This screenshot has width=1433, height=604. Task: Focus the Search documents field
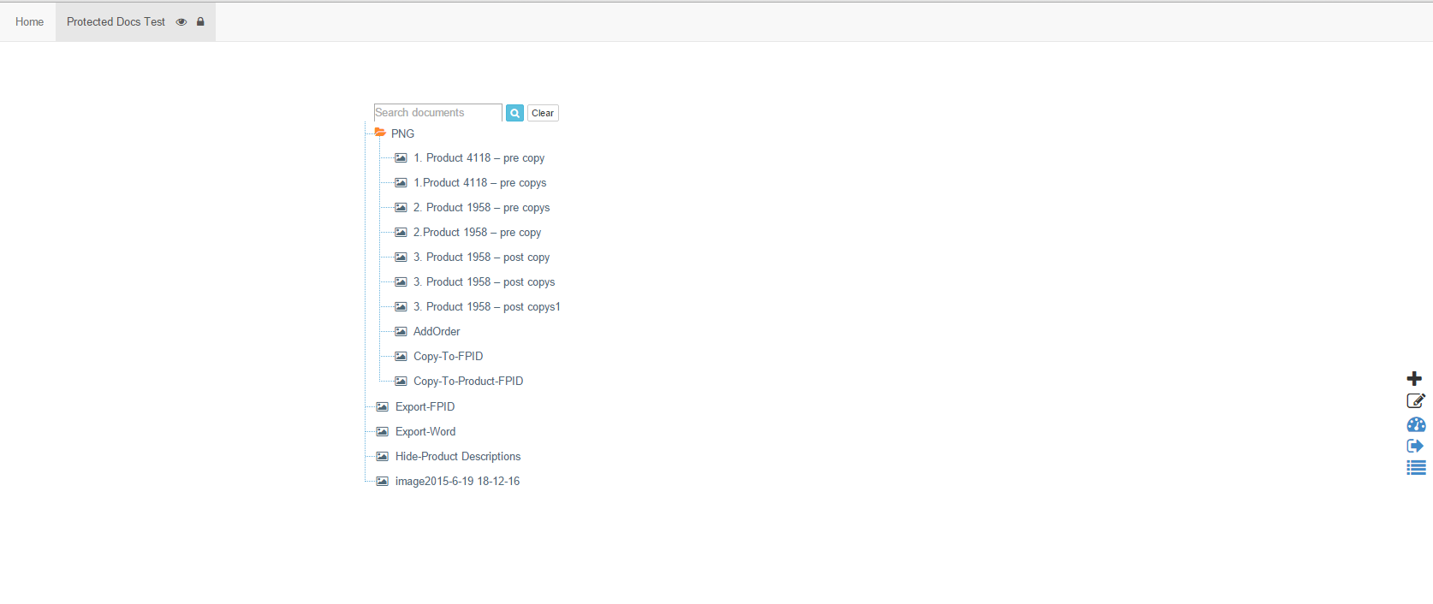[x=437, y=113]
